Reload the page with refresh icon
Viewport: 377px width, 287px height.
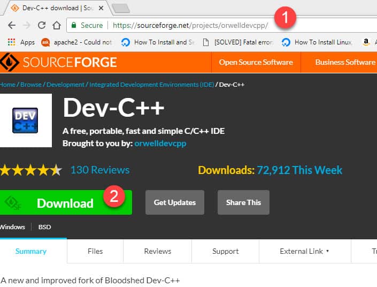click(42, 25)
